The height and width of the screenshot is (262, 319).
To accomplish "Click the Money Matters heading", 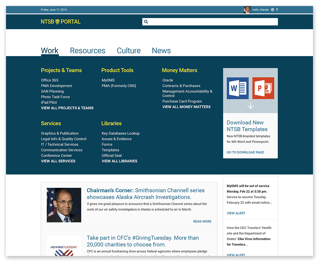I will tap(179, 70).
